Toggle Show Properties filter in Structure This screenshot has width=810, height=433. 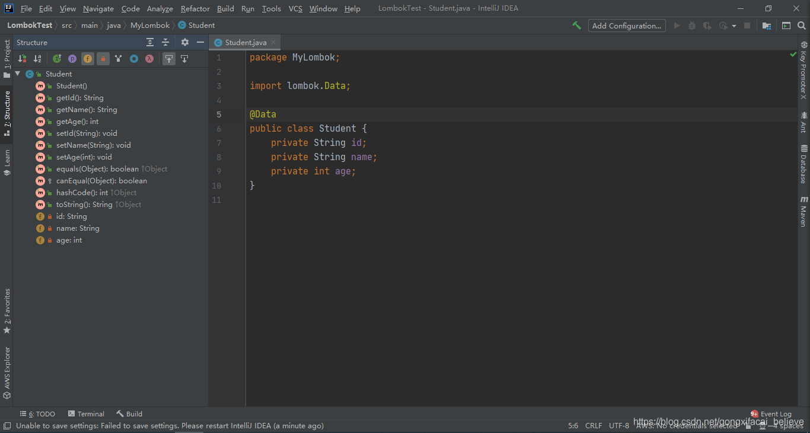pyautogui.click(x=72, y=59)
